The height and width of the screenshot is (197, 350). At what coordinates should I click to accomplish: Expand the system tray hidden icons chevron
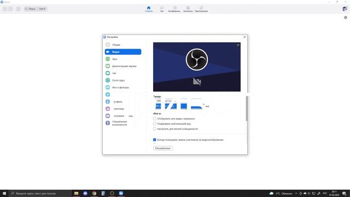[x=296, y=193]
